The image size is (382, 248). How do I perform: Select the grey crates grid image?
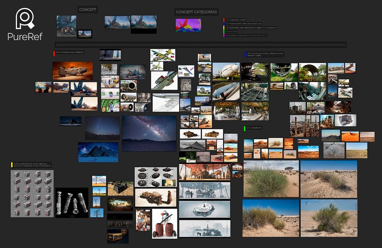32,193
